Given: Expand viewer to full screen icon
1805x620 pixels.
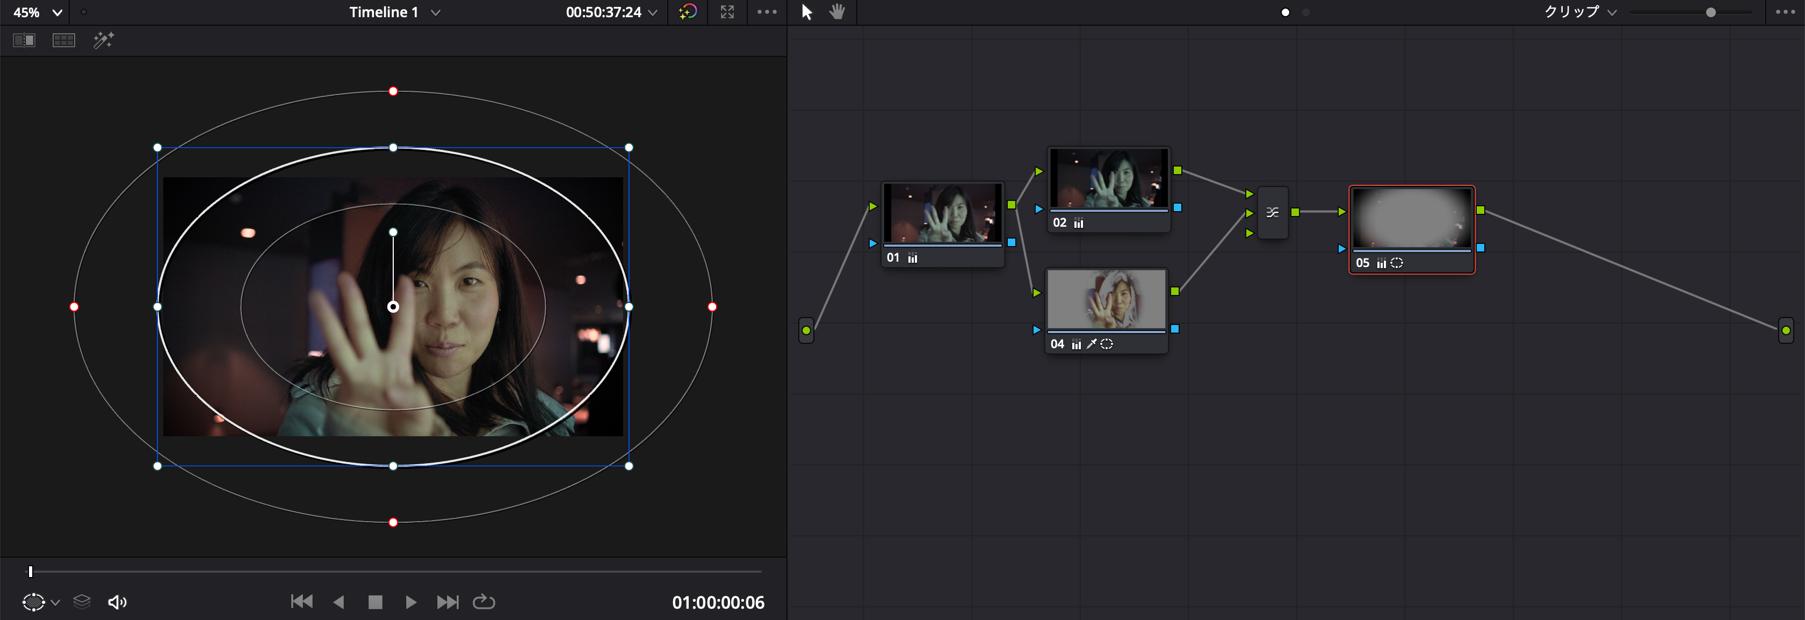Looking at the screenshot, I should click(727, 12).
